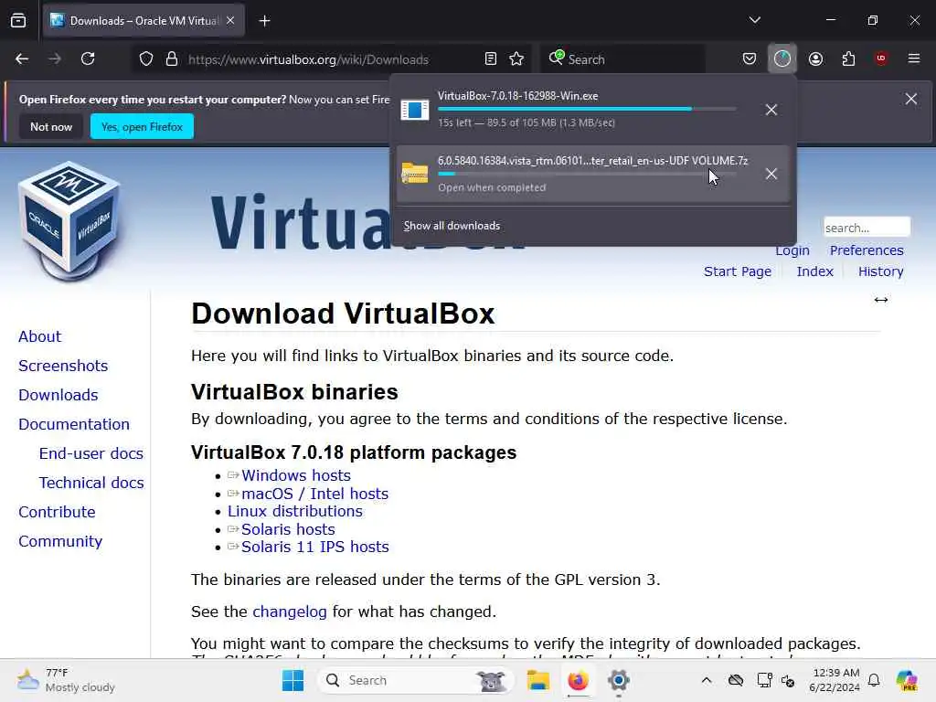Open a new tab with plus button

(x=264, y=21)
